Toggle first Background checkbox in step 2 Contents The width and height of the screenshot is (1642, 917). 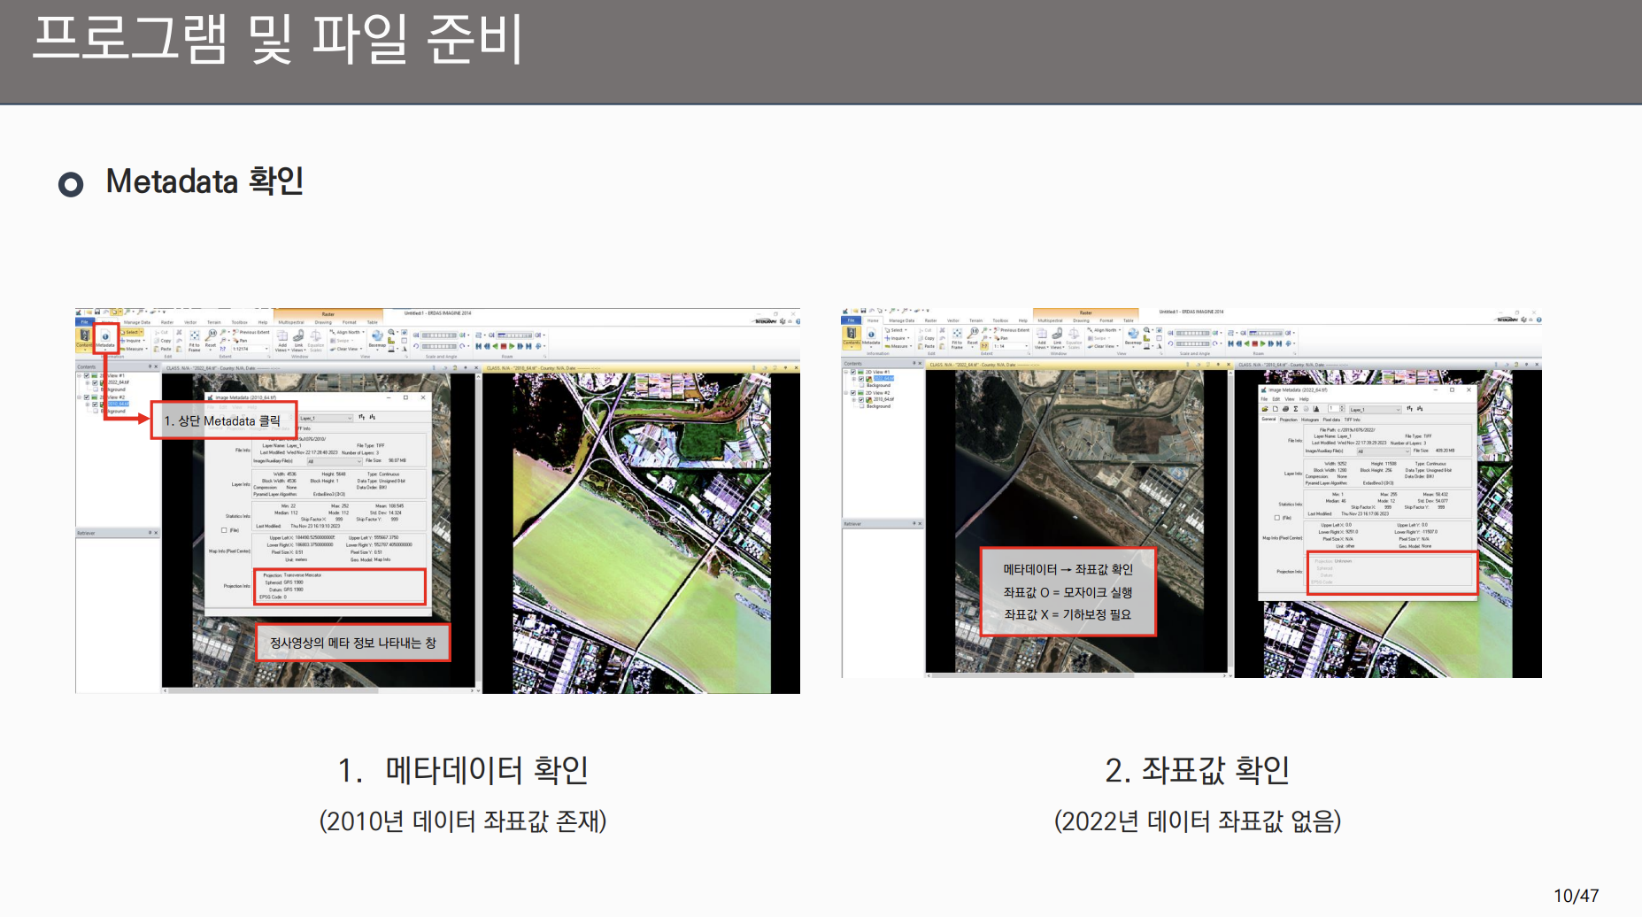pyautogui.click(x=862, y=385)
